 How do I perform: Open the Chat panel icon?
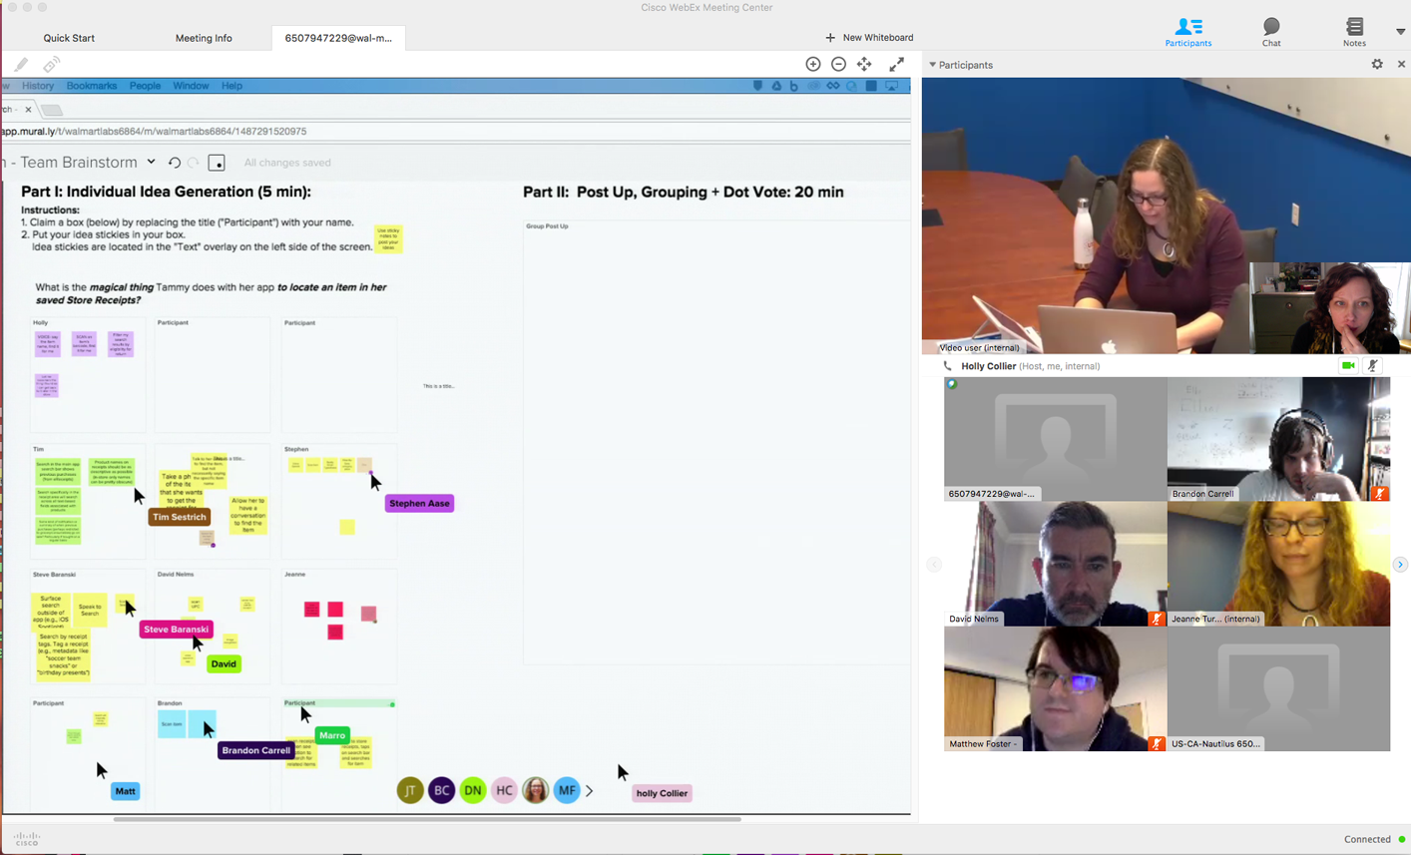pyautogui.click(x=1271, y=32)
